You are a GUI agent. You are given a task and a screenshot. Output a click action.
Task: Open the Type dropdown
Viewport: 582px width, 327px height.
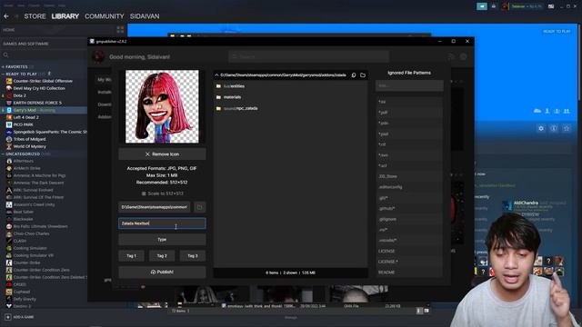162,240
